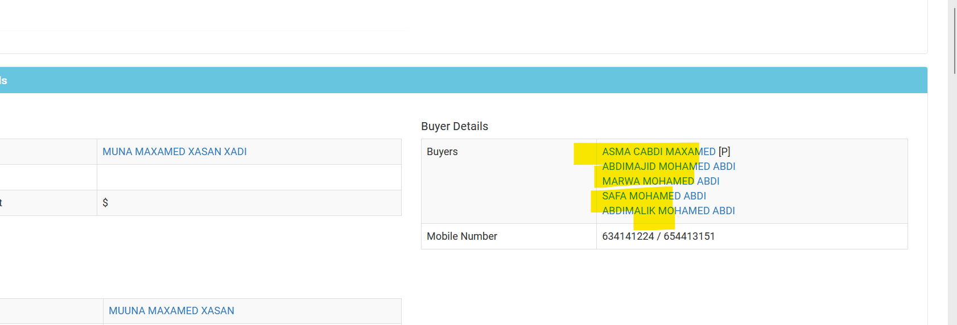Select the Mobile Number label cell
The image size is (957, 325).
(x=509, y=236)
